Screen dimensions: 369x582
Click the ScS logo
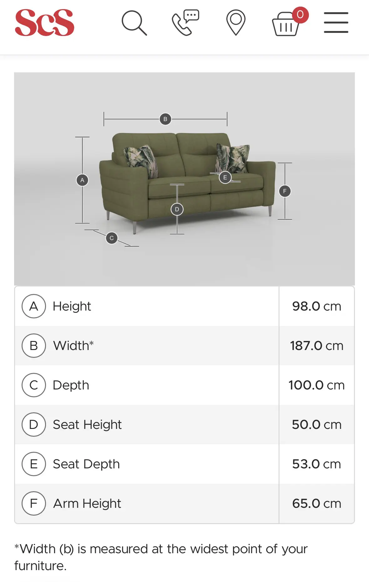click(44, 23)
